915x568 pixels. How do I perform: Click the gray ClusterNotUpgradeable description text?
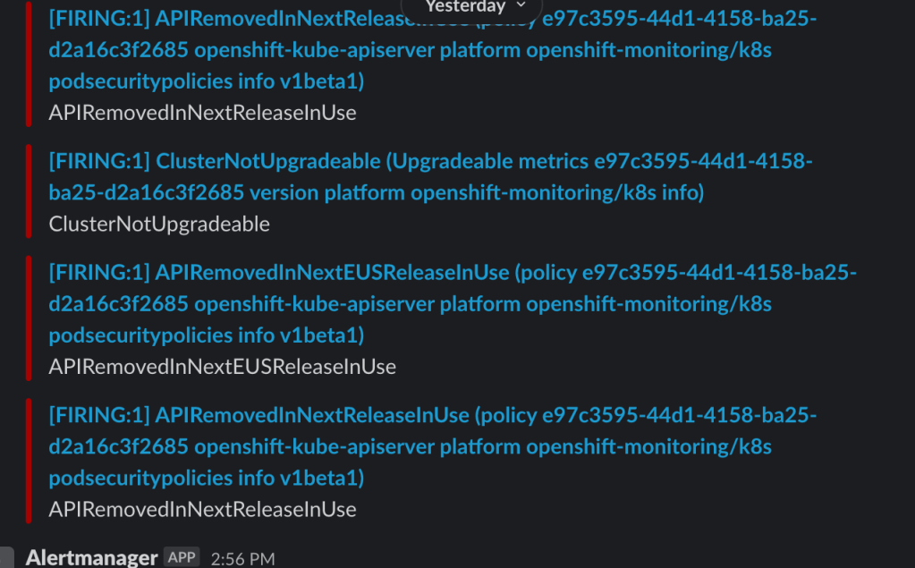tap(159, 224)
